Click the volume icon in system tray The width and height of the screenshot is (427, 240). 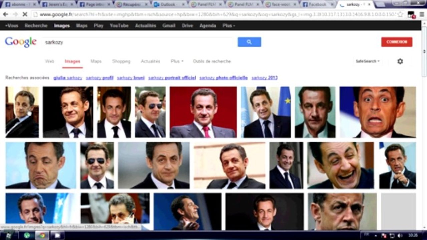point(399,235)
